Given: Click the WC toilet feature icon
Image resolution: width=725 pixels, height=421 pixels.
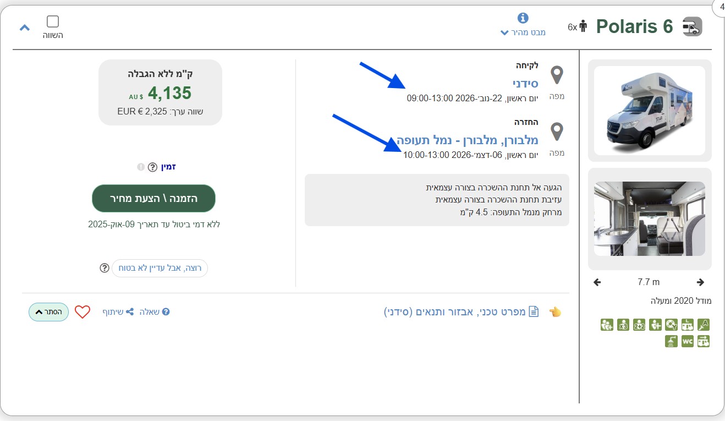Looking at the screenshot, I should pyautogui.click(x=688, y=341).
